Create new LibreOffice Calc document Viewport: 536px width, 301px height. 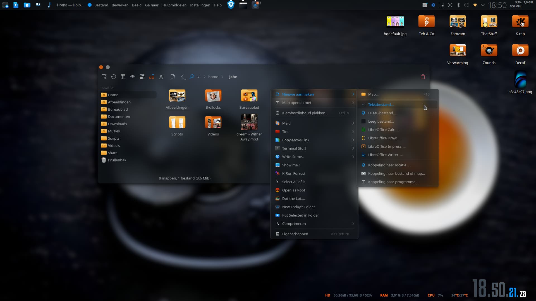point(398,130)
